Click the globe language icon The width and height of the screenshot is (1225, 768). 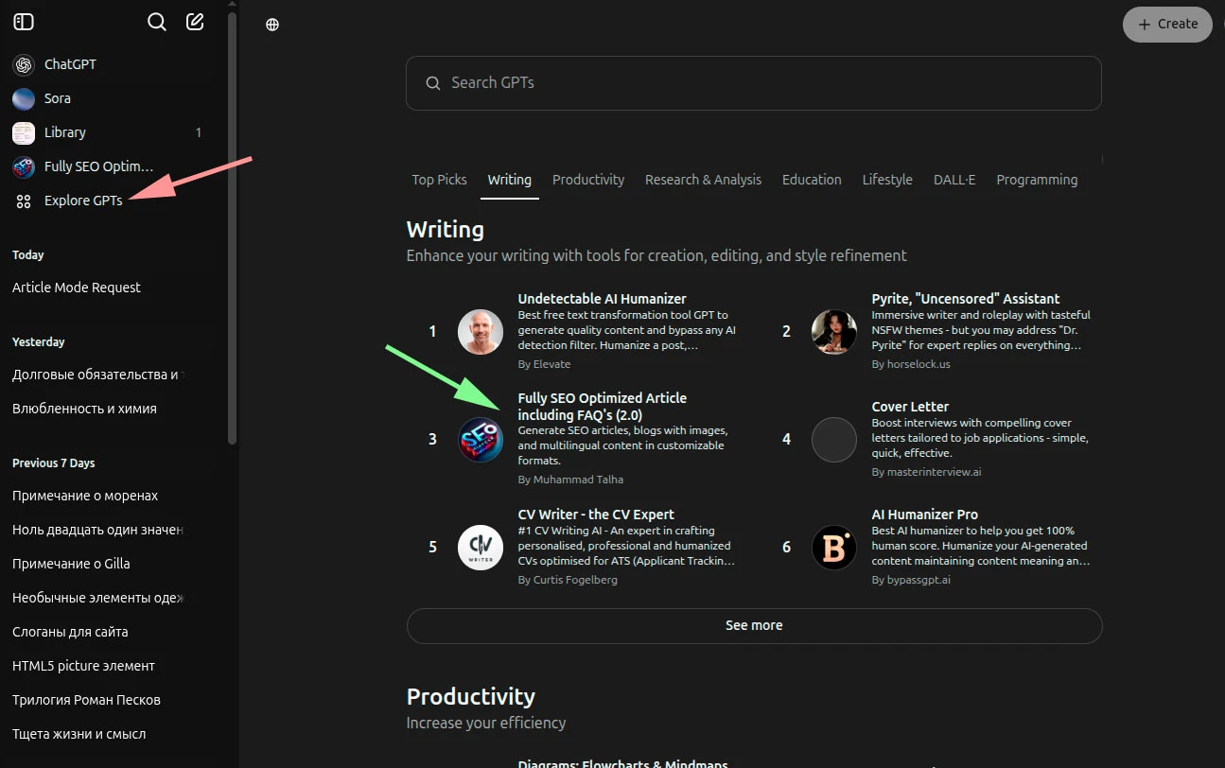tap(272, 25)
